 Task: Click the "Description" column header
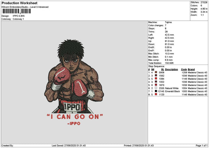tap(171, 69)
